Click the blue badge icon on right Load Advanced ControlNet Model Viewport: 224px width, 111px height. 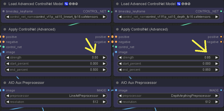[179, 4]
